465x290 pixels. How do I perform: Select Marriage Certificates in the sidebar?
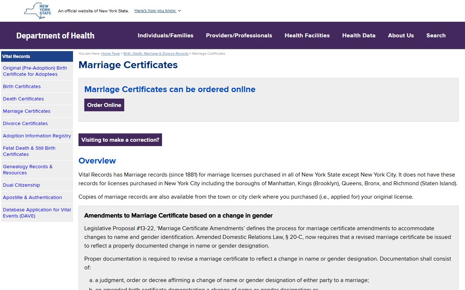37,111
